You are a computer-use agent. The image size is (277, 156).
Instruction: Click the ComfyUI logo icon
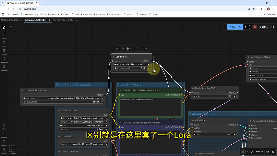click(4, 28)
